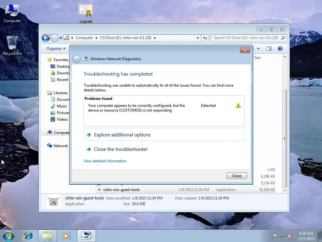Focus the Search CD Drive field

(x=246, y=38)
